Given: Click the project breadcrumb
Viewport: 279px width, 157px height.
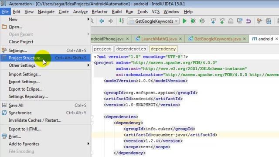Looking at the screenshot, I should (x=102, y=49).
